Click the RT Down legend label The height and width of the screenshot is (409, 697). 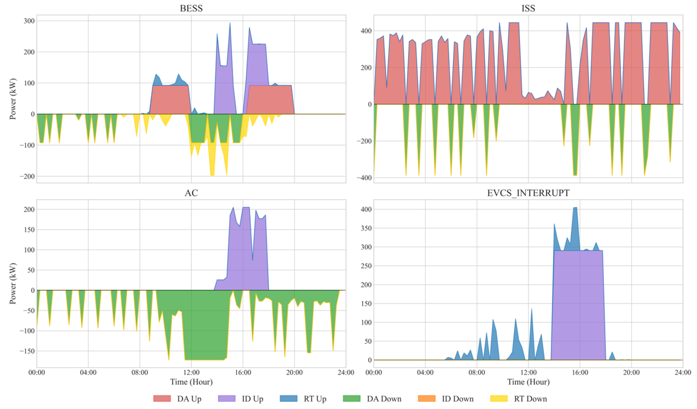(x=530, y=399)
